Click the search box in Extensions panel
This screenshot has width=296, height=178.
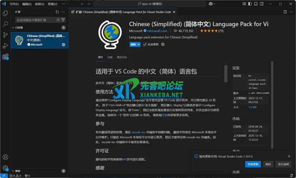tap(36, 20)
